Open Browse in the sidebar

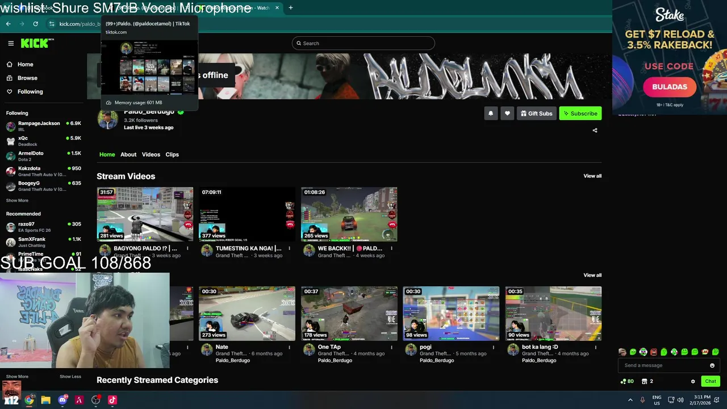27,78
